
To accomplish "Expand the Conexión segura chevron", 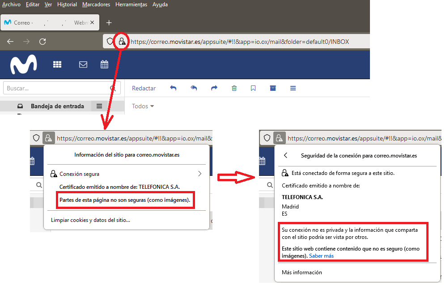I will [x=200, y=173].
